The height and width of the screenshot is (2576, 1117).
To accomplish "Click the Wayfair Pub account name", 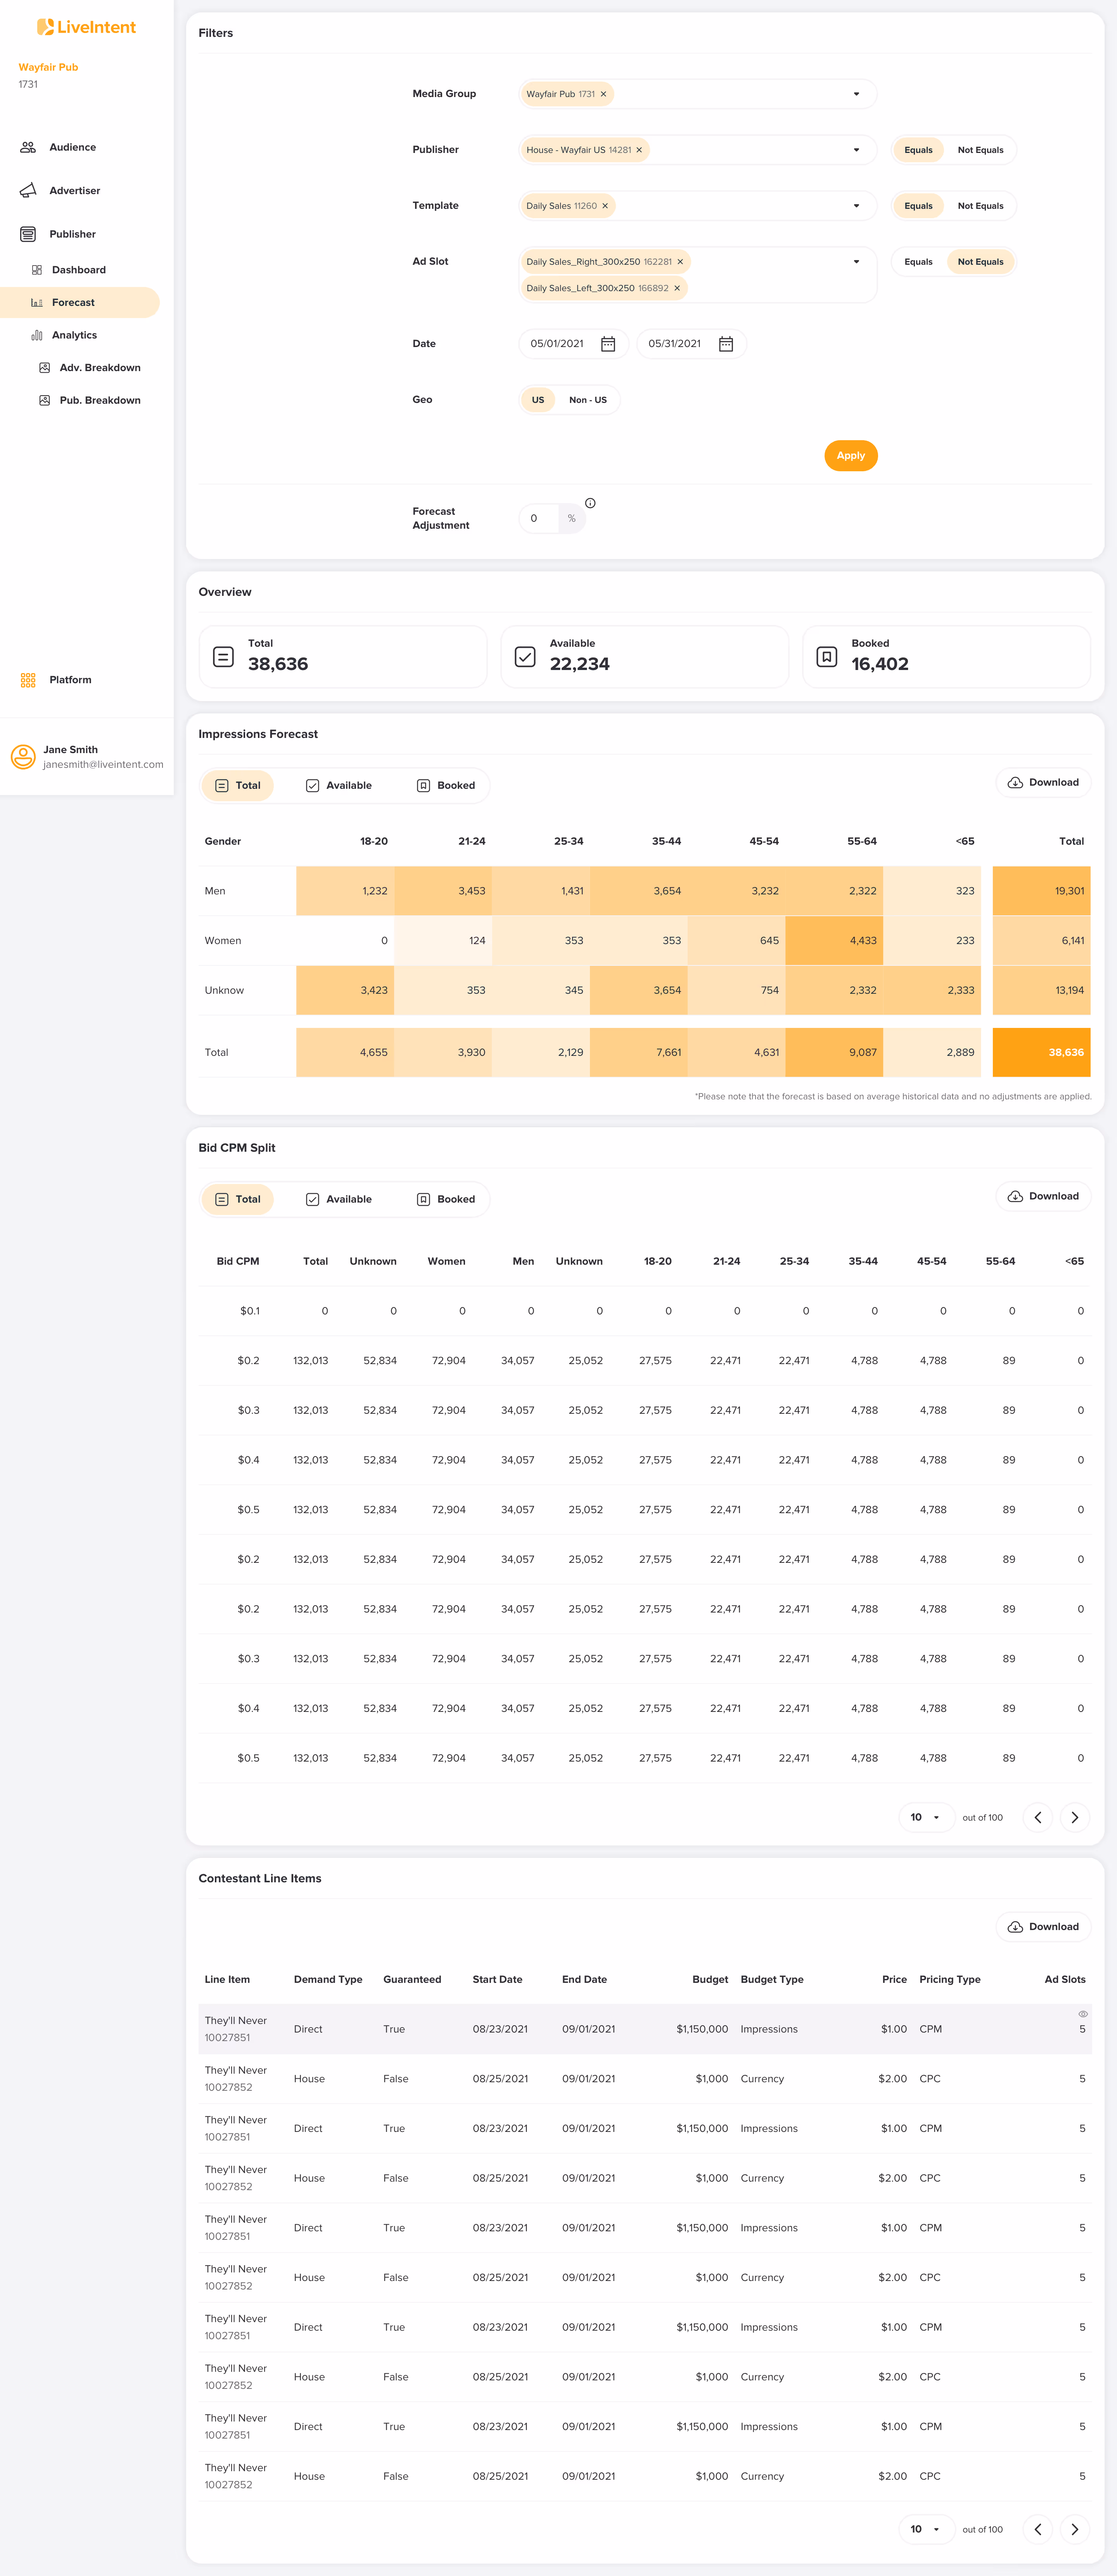I will pyautogui.click(x=48, y=67).
